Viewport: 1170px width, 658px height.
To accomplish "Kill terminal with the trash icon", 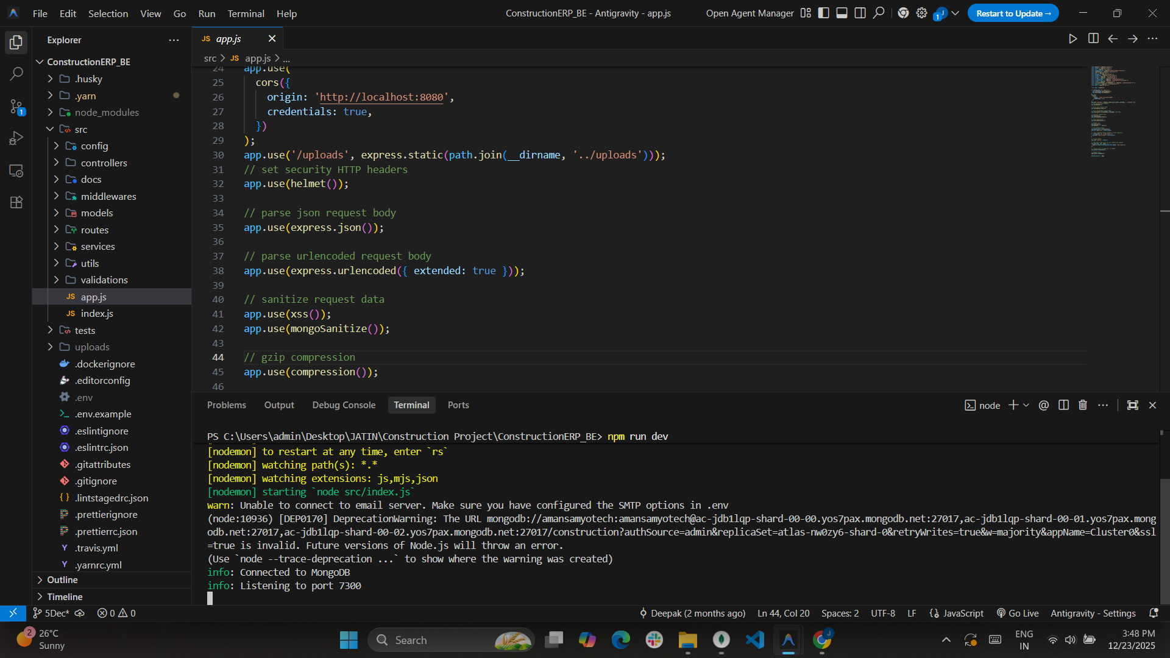I will point(1083,405).
